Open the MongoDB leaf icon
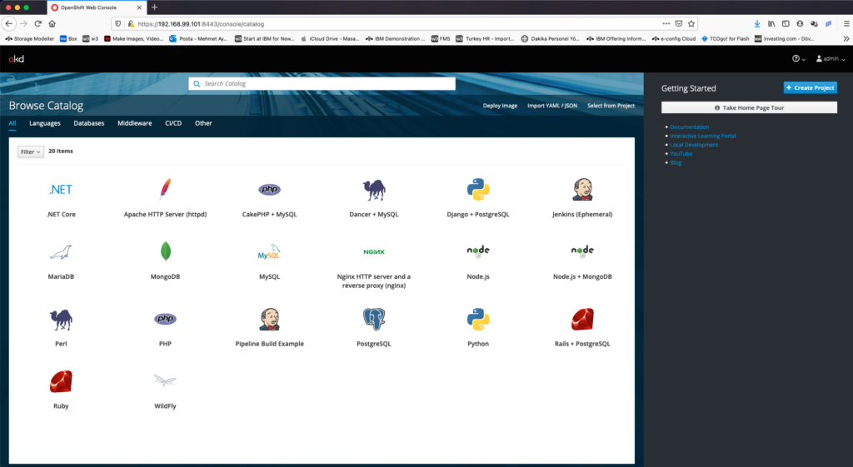853x467 pixels. pos(166,251)
